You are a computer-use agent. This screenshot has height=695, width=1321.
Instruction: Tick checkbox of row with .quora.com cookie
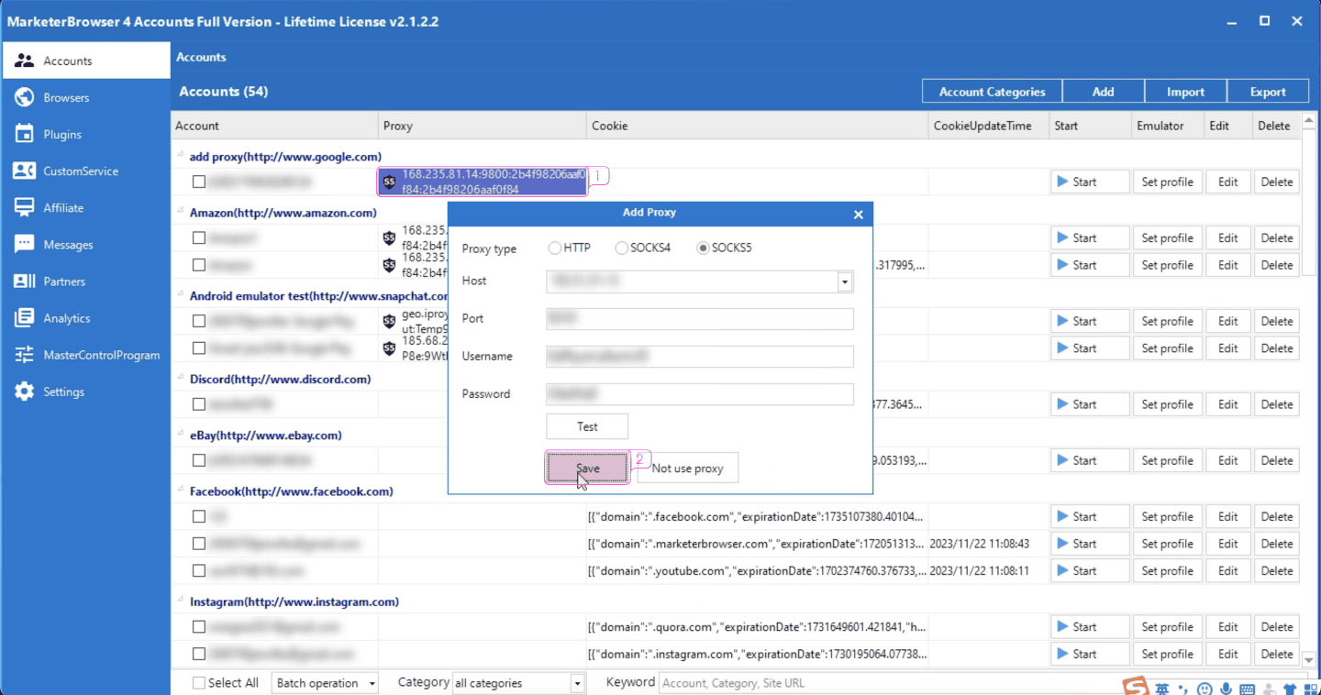(x=199, y=627)
